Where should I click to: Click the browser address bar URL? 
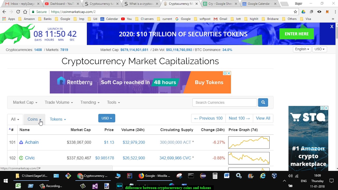click(x=73, y=12)
